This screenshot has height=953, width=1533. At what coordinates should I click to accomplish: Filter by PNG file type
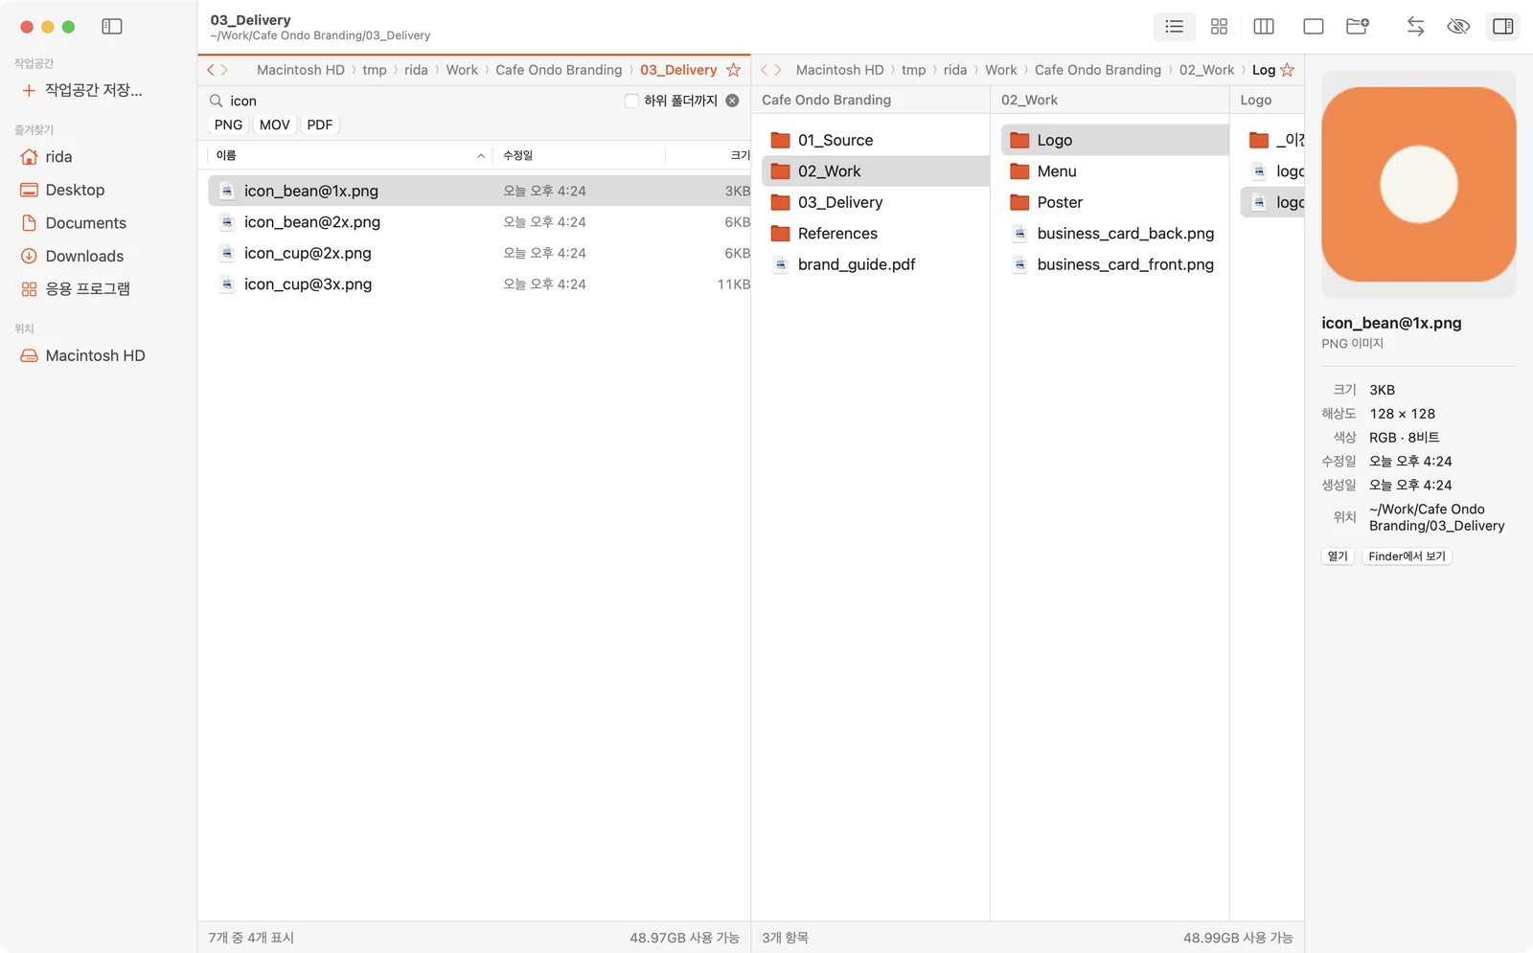tap(228, 125)
